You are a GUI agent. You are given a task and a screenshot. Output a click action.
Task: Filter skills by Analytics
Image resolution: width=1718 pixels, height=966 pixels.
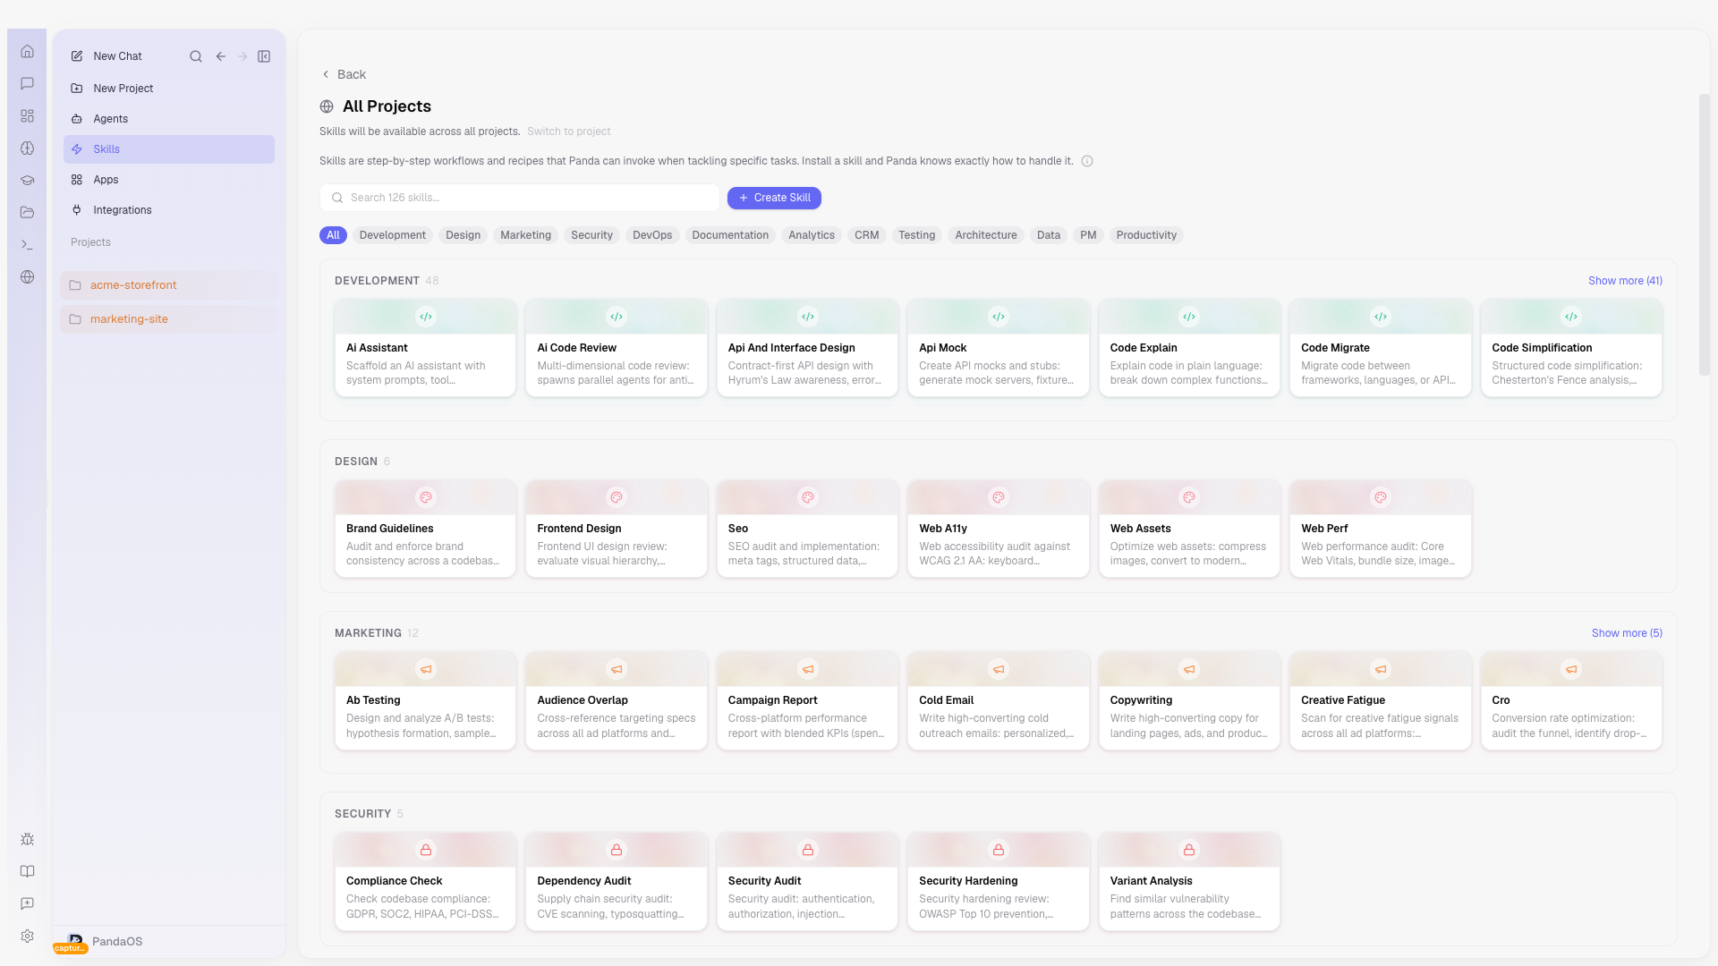(812, 235)
